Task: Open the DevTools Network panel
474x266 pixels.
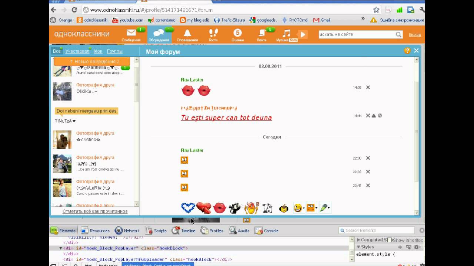Action: (x=127, y=231)
